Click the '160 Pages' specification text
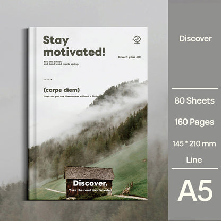221x221 pixels. tap(194, 122)
